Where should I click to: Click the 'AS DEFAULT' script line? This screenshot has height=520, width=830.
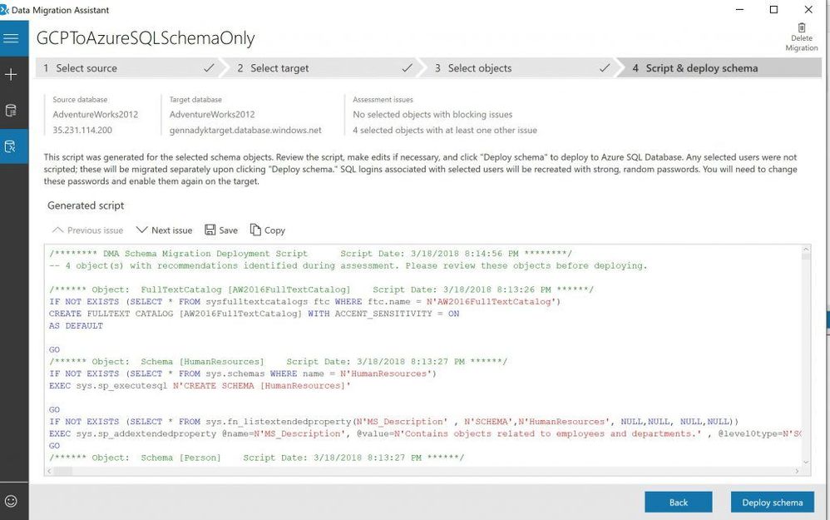pyautogui.click(x=76, y=325)
